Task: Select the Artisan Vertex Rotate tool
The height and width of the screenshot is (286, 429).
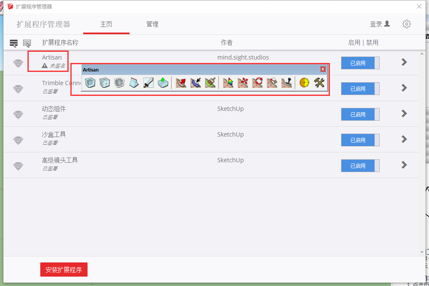Action: point(257,83)
